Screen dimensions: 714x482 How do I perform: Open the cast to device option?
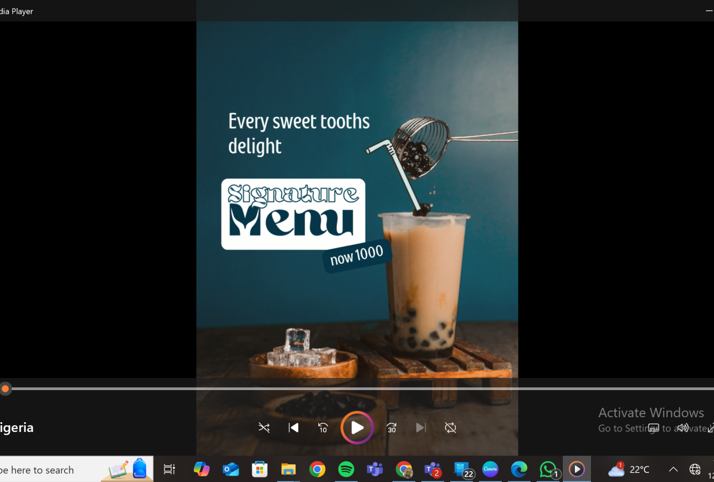point(654,428)
